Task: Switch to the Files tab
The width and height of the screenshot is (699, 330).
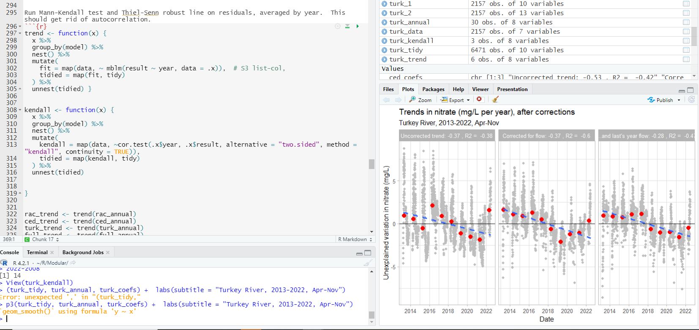Action: (x=388, y=89)
